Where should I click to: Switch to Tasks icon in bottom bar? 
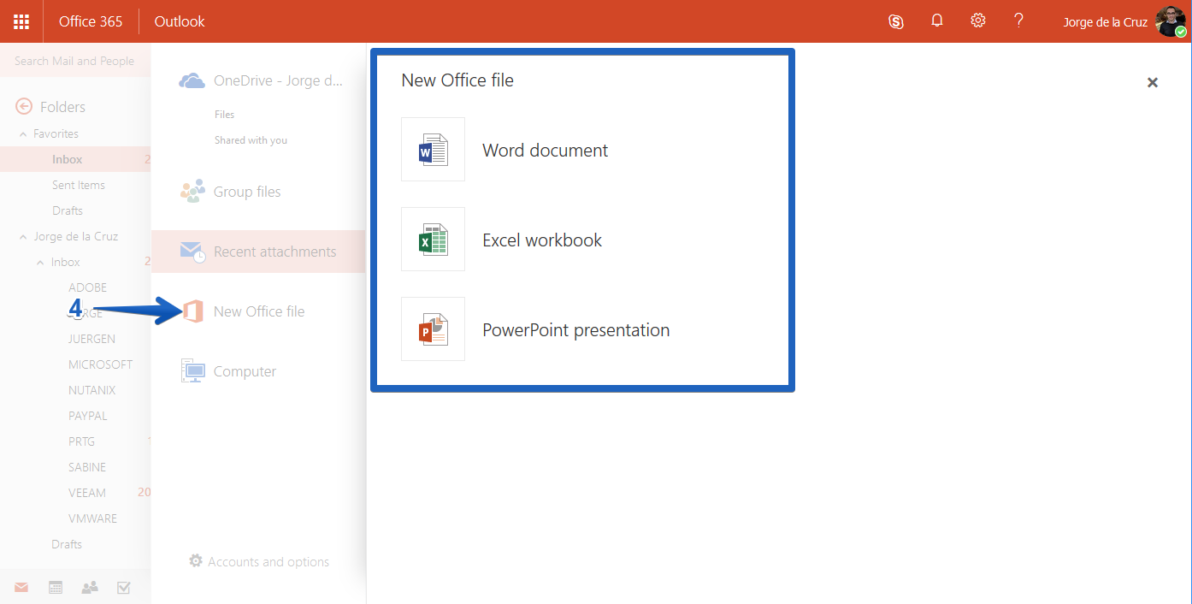click(x=123, y=588)
